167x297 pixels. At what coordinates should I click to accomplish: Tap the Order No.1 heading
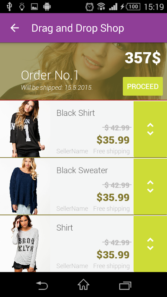50,75
